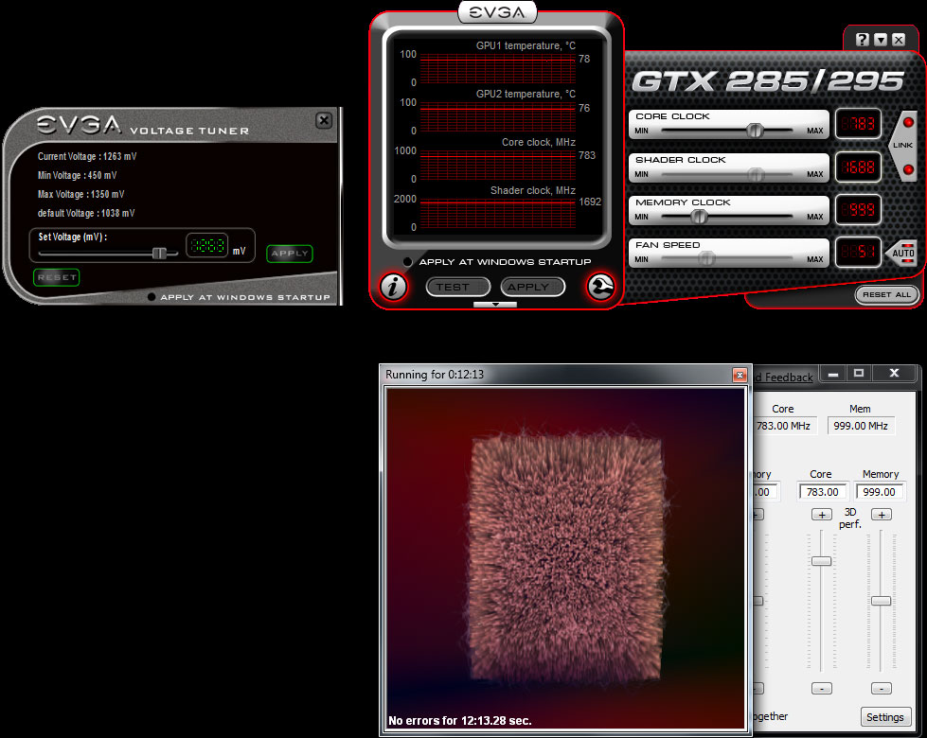Click the red indicator light above LINK
This screenshot has width=927, height=738.
(908, 122)
